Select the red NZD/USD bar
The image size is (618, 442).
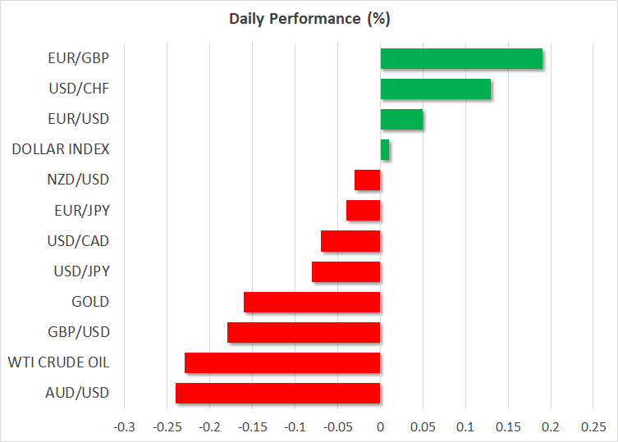(367, 180)
